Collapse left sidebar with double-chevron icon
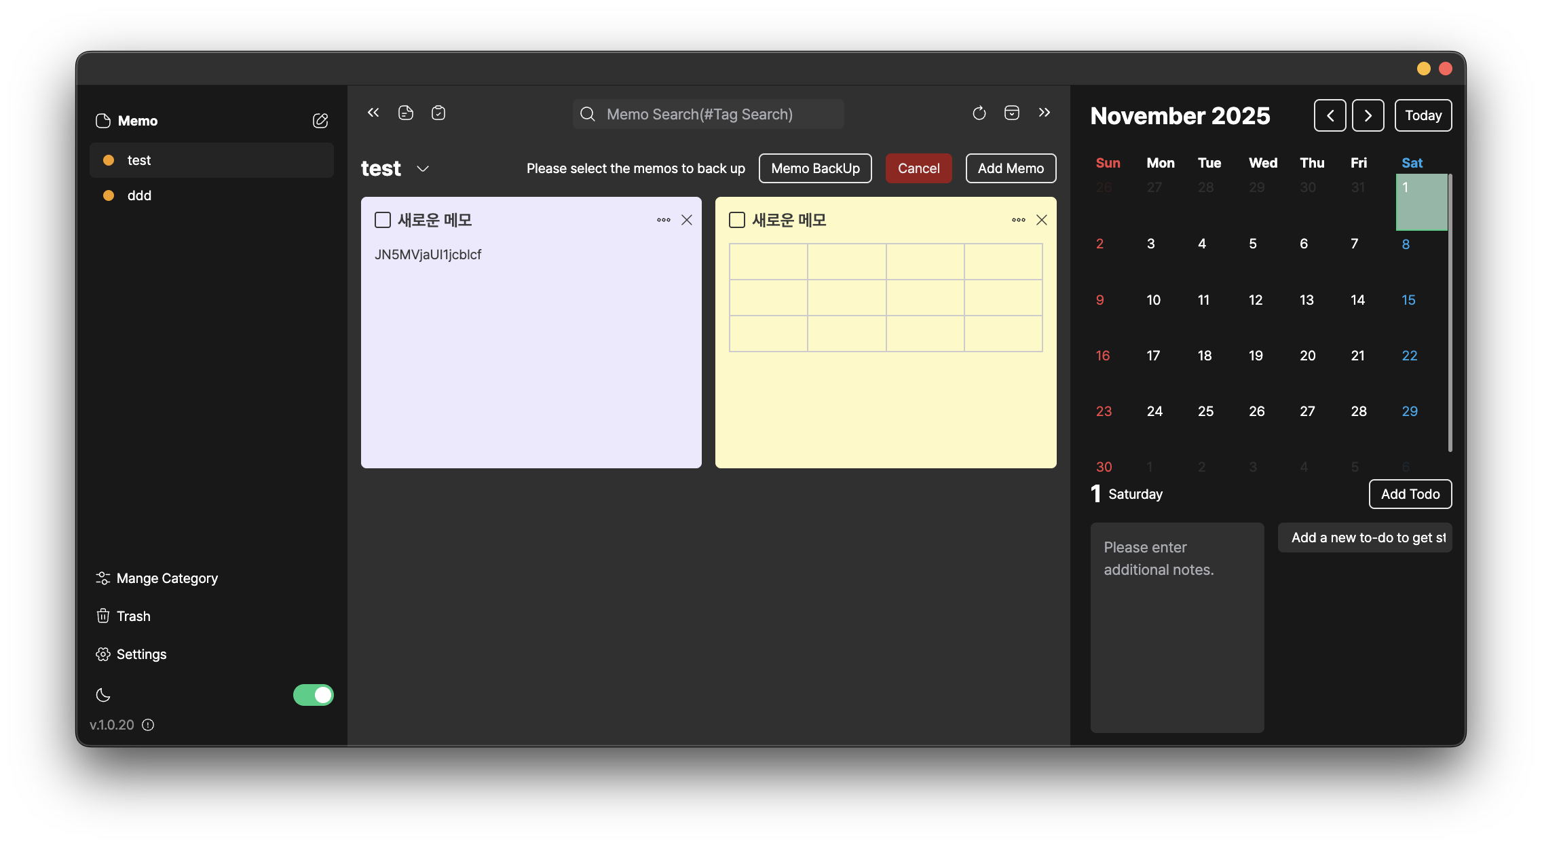 click(373, 113)
